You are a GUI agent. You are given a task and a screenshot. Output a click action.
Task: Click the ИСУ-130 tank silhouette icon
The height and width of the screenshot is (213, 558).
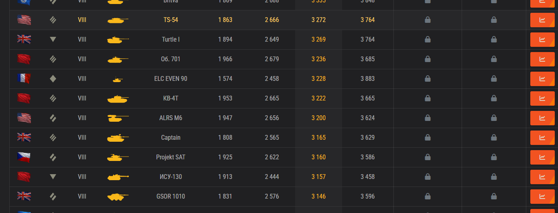click(x=118, y=177)
